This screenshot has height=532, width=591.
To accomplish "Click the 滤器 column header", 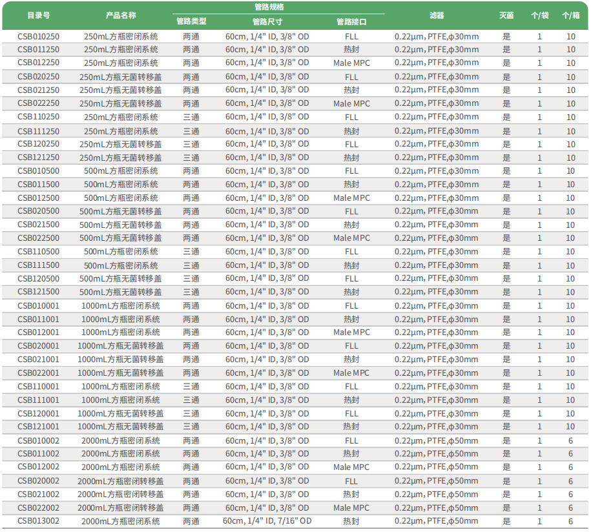I will click(x=437, y=15).
